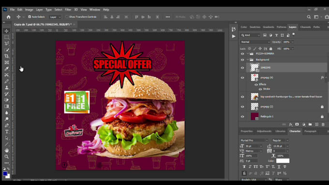
Task: Apply Underline in the Character panel
Action: click(x=279, y=167)
